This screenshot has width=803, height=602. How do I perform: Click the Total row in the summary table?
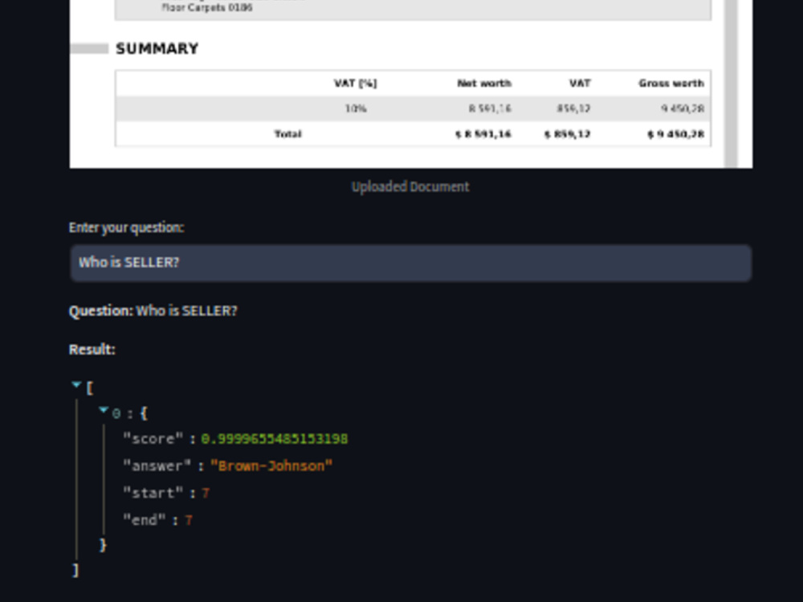click(x=288, y=134)
